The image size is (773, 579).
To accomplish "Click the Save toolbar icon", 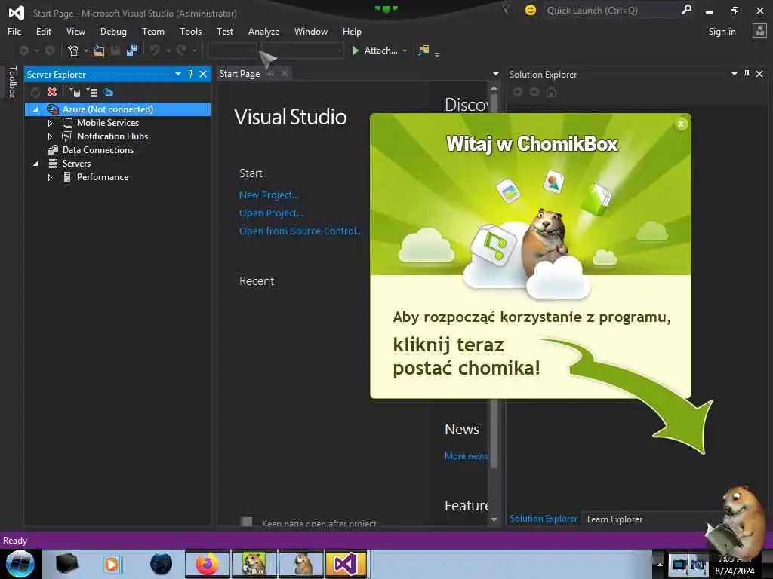I will [115, 51].
